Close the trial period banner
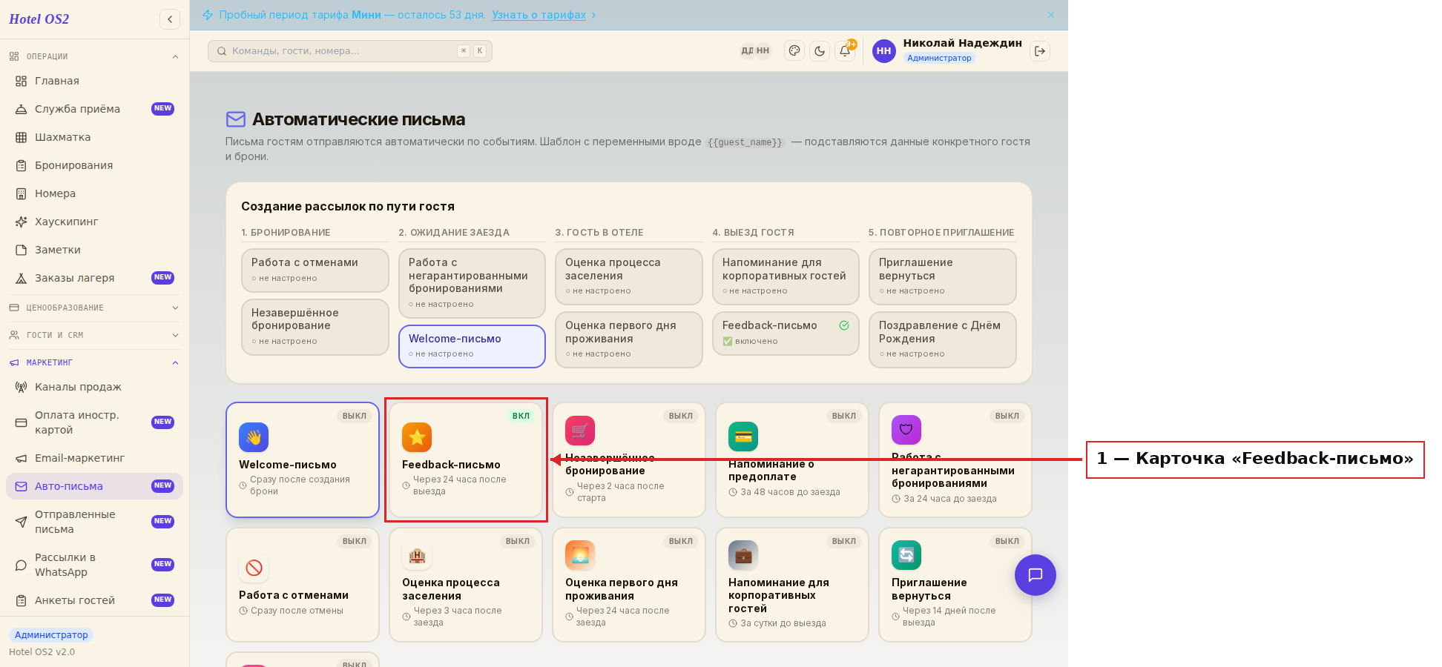The width and height of the screenshot is (1442, 667). coord(1051,15)
